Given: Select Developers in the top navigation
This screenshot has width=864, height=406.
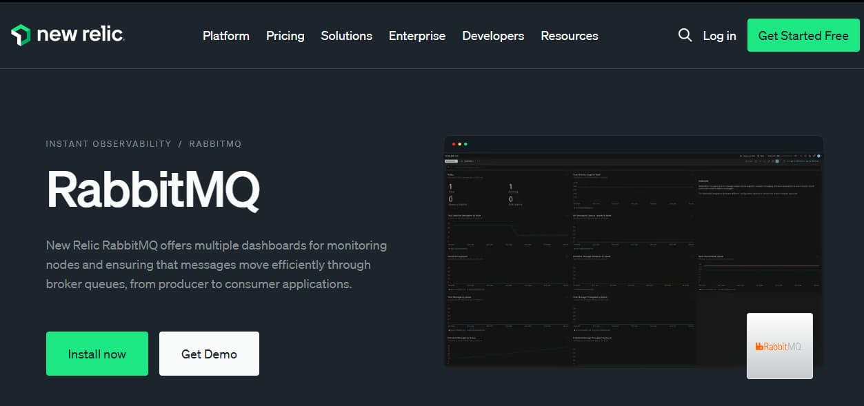Looking at the screenshot, I should pos(493,36).
